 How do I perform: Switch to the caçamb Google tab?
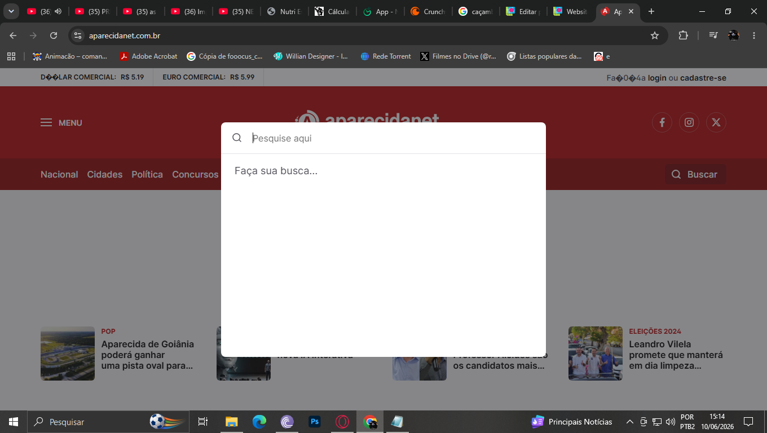pos(476,11)
